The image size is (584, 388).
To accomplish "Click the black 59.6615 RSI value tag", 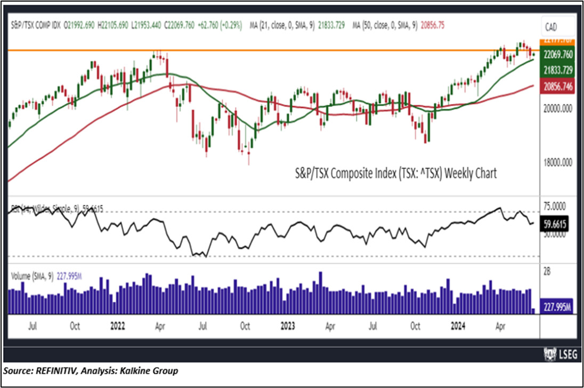I will pos(555,224).
